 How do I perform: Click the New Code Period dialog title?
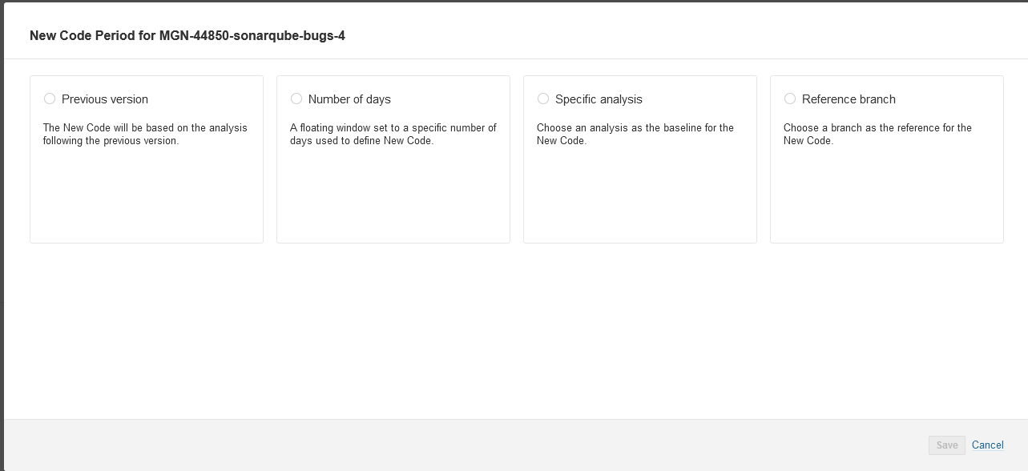pyautogui.click(x=187, y=36)
